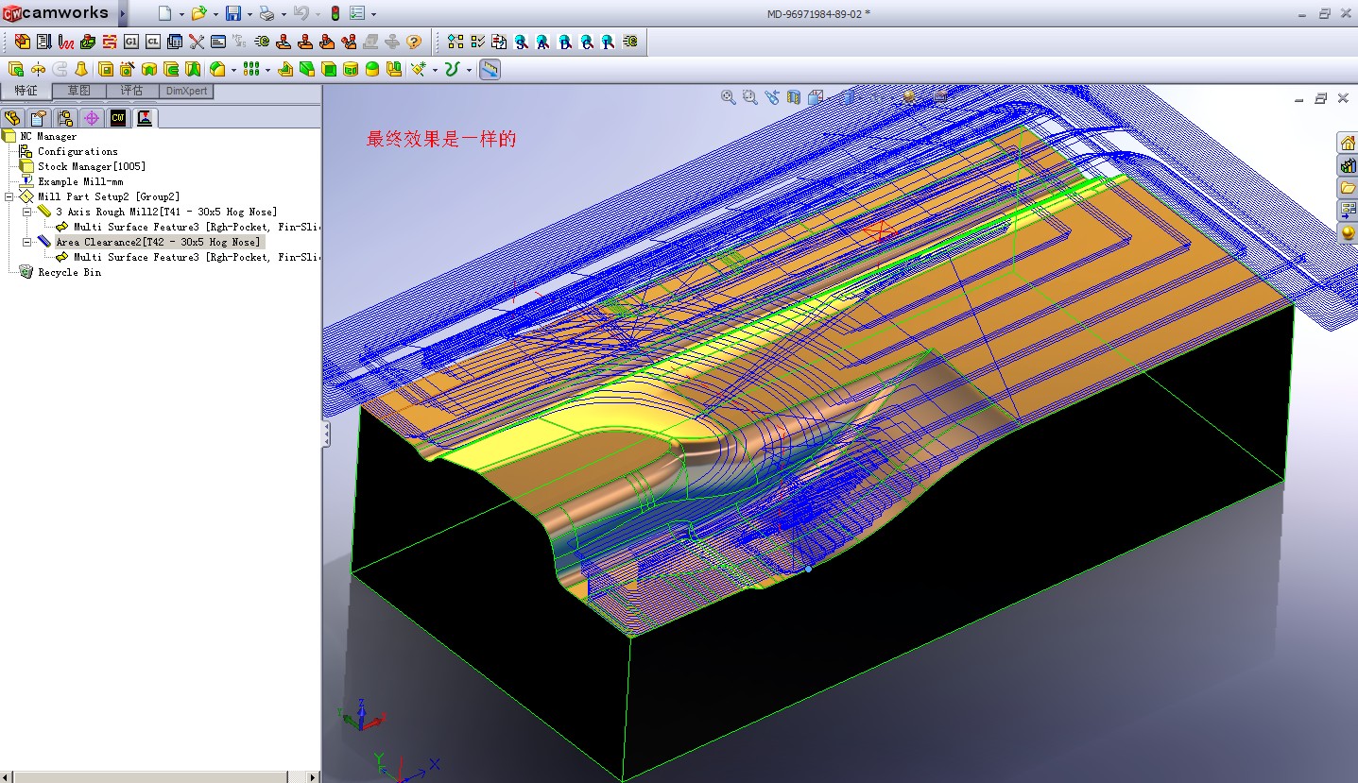Switch to the DimXpert tab
1358x783 pixels.
coord(186,91)
